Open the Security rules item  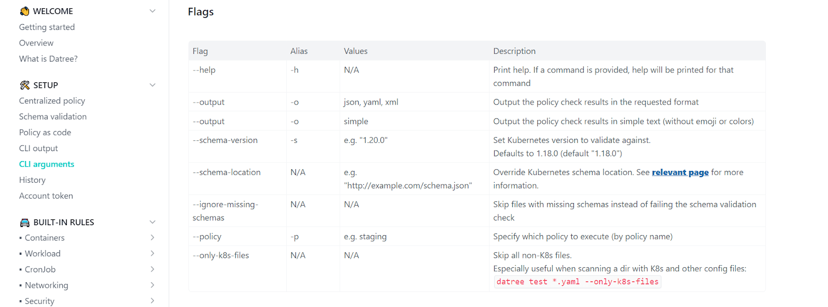coord(39,301)
